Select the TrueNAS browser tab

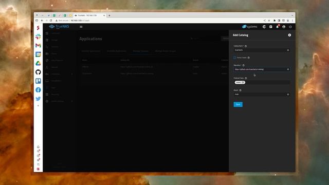[x=89, y=15]
